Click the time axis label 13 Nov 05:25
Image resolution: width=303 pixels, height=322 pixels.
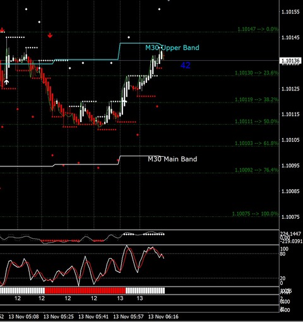tap(59, 317)
